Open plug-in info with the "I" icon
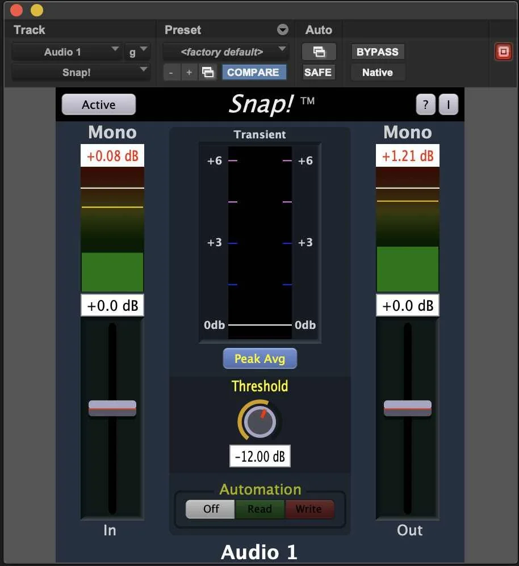This screenshot has height=566, width=519. point(448,104)
